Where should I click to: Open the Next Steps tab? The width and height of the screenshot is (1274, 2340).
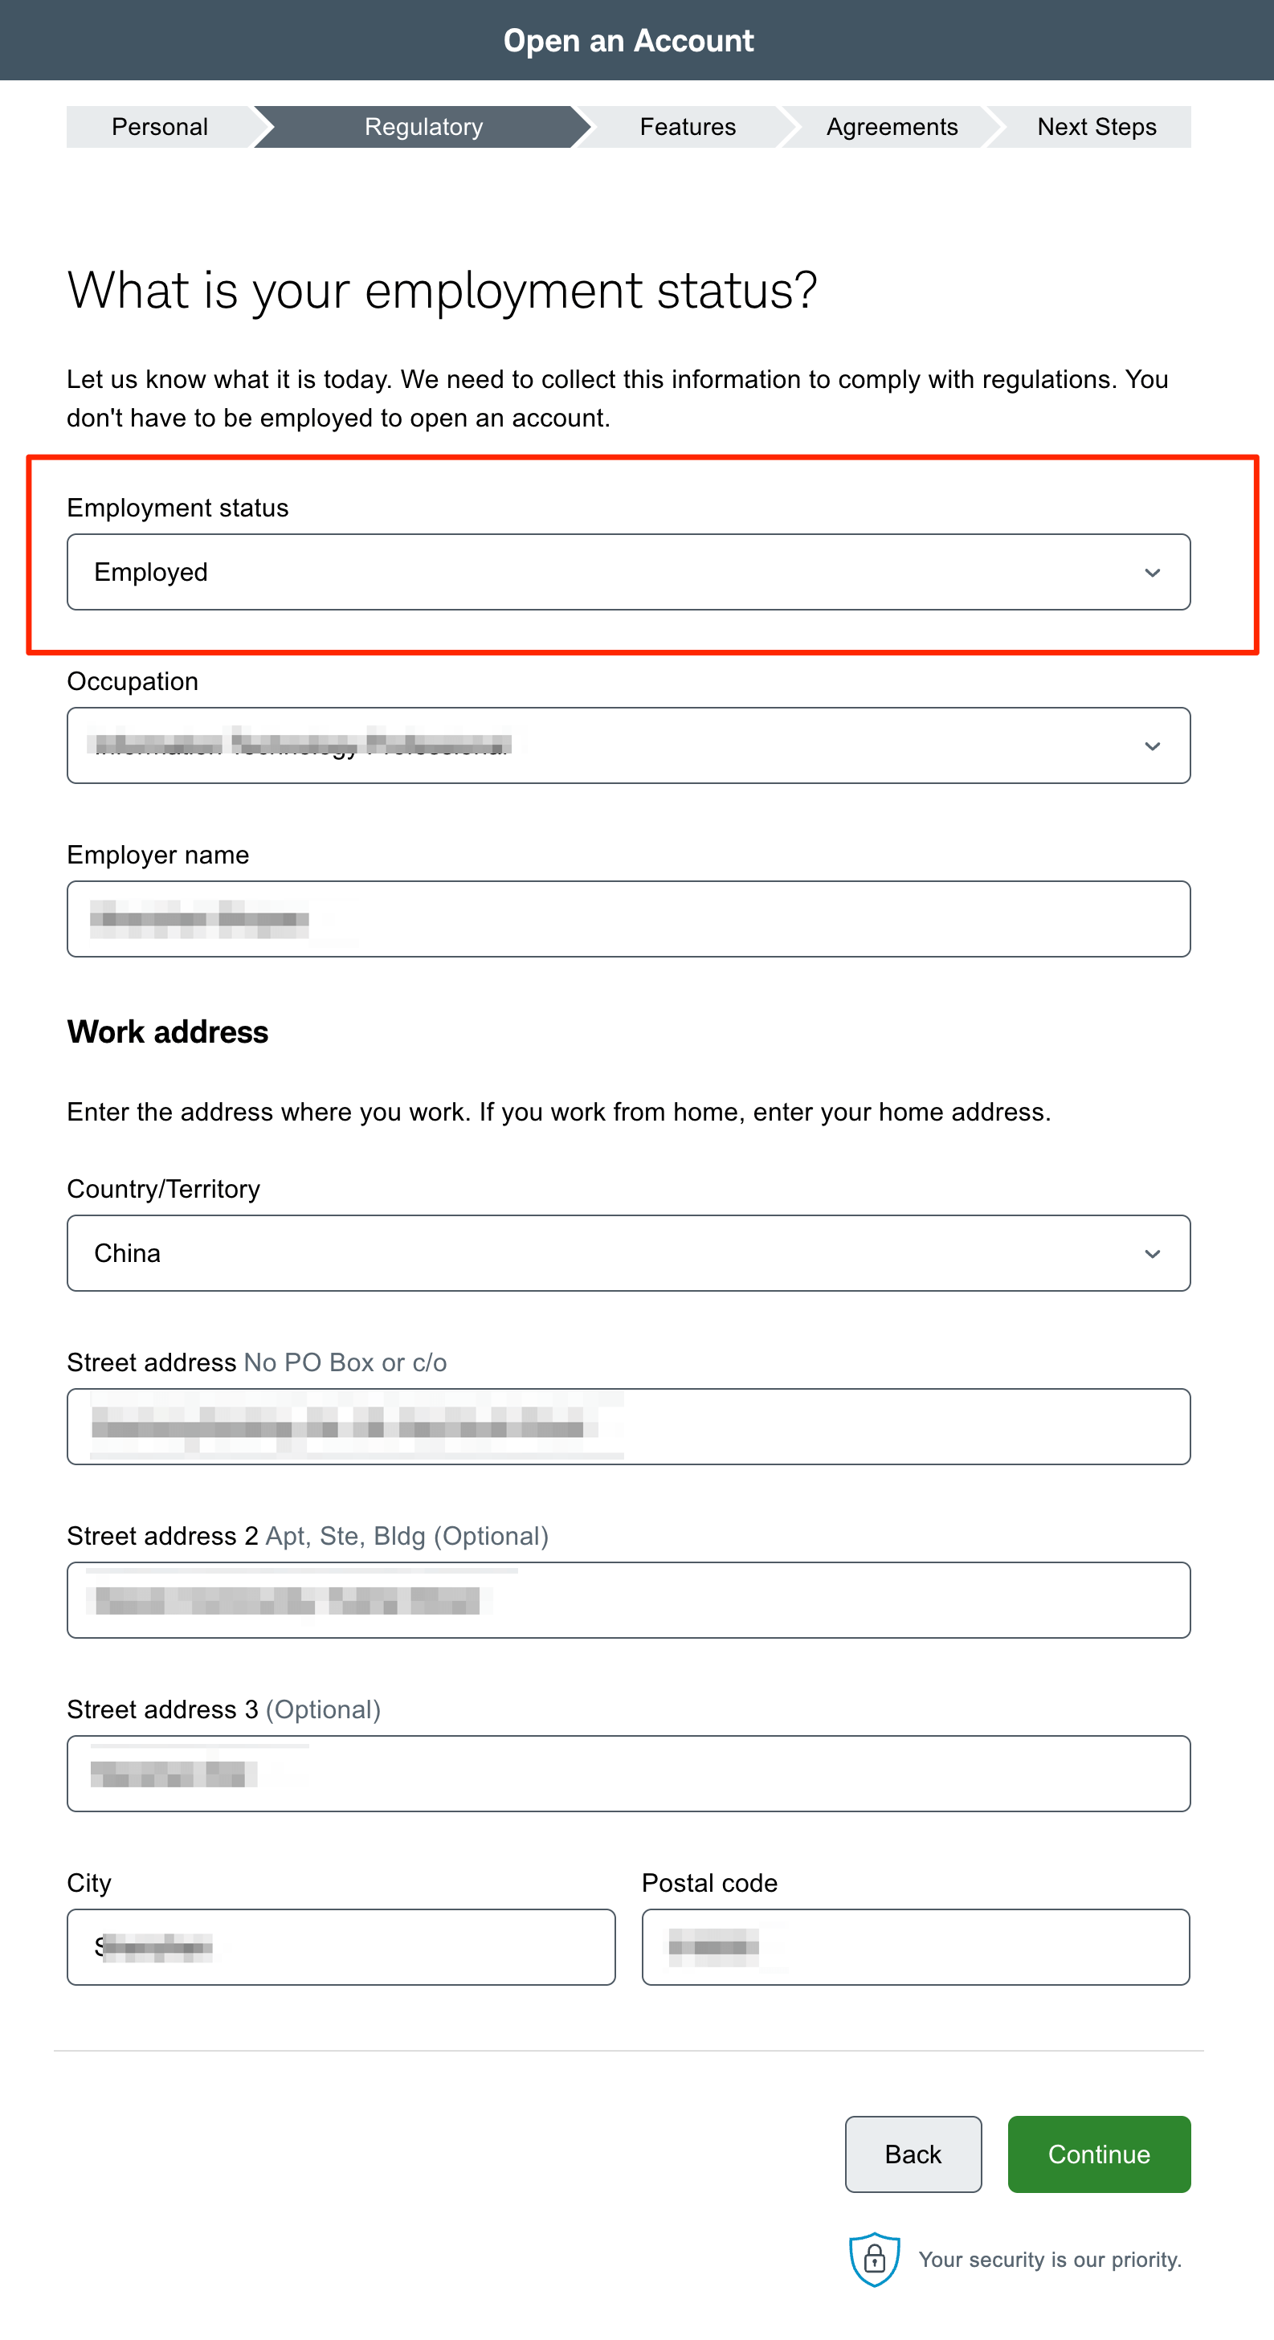(x=1096, y=127)
